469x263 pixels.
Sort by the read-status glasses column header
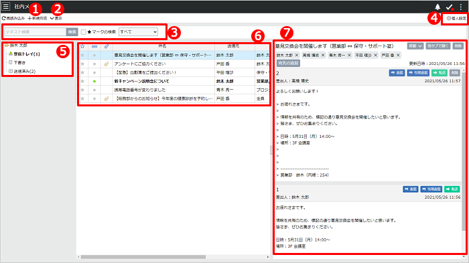[x=94, y=46]
